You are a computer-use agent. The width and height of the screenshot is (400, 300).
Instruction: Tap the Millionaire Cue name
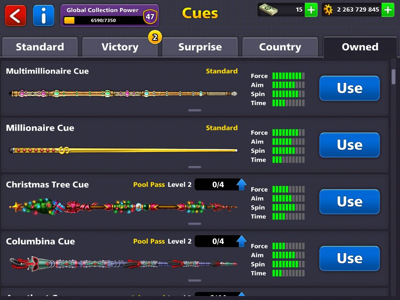40,128
